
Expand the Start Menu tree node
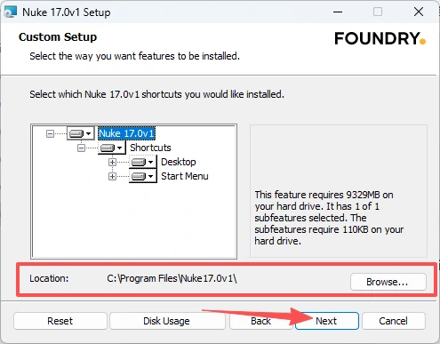tap(112, 177)
